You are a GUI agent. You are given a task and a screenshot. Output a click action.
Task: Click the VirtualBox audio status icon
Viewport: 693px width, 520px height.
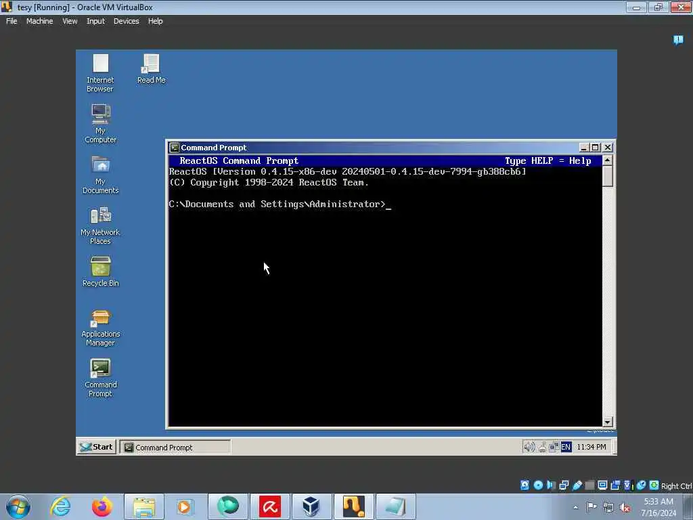551,485
